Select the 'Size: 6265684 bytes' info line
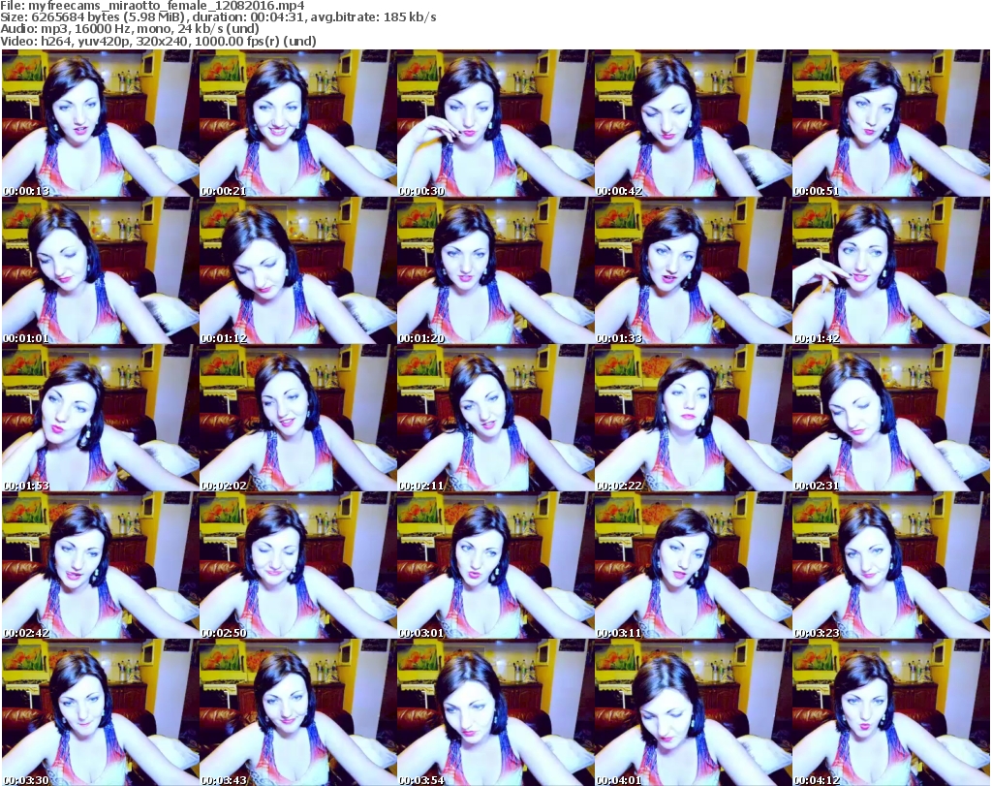 click(x=218, y=17)
